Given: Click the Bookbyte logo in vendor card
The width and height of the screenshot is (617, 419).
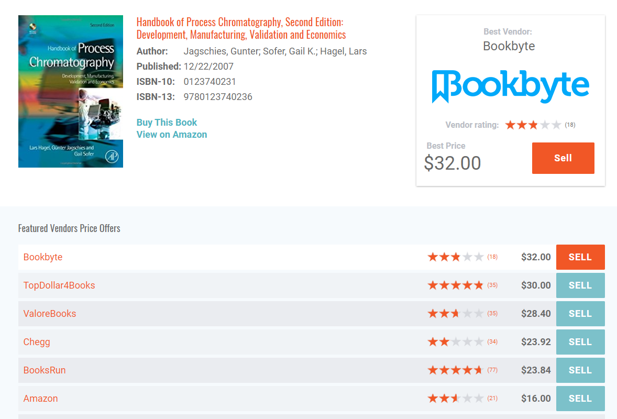Looking at the screenshot, I should pos(510,86).
